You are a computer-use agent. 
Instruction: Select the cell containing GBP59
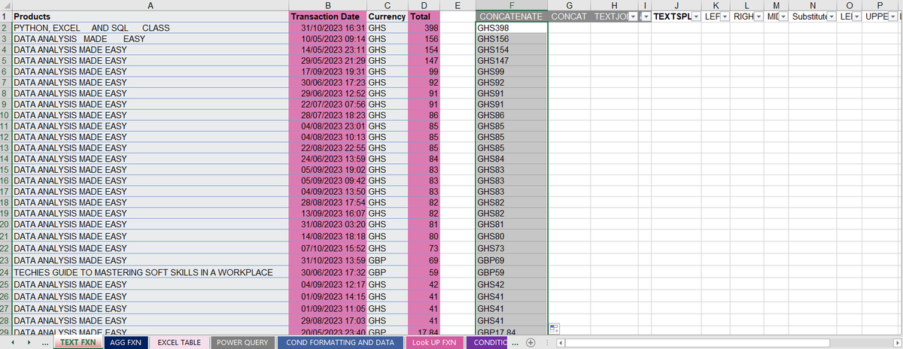pos(512,272)
